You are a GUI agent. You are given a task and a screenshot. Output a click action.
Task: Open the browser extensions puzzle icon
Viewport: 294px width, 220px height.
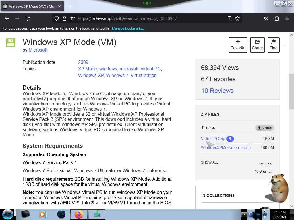(277, 18)
